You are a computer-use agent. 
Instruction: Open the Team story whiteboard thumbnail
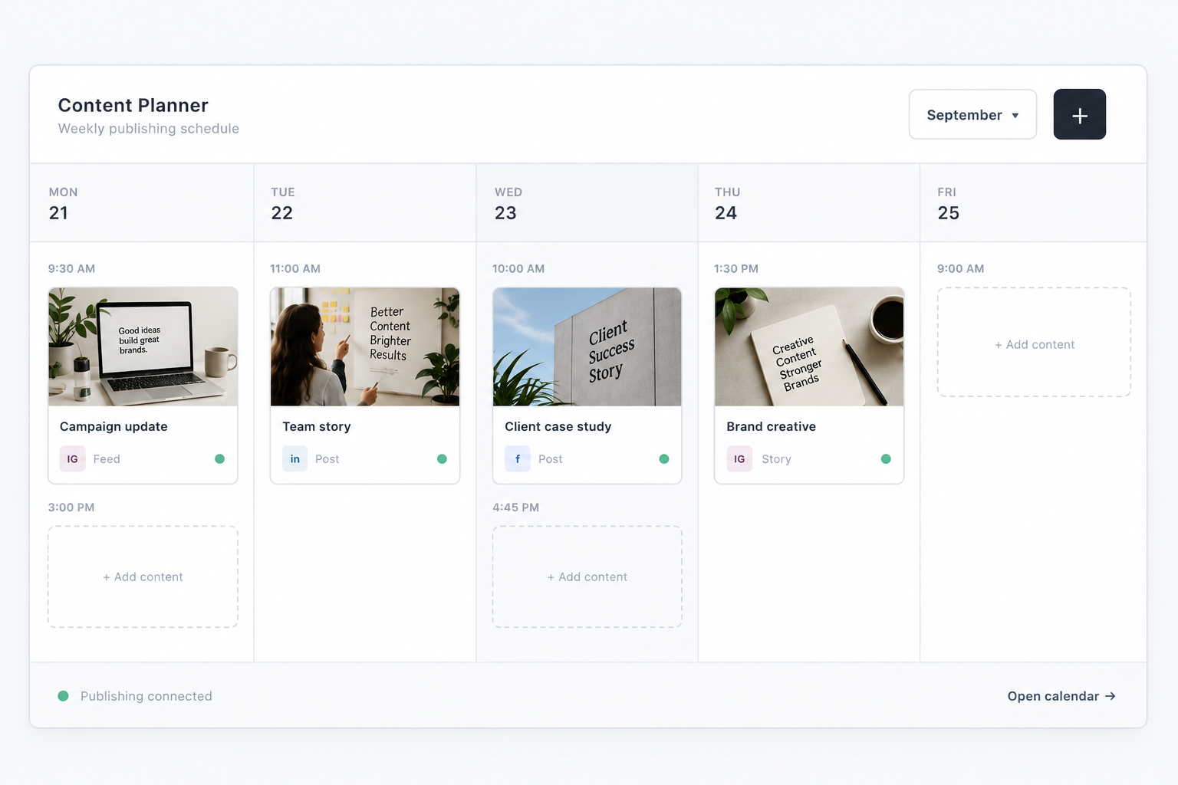pos(365,347)
